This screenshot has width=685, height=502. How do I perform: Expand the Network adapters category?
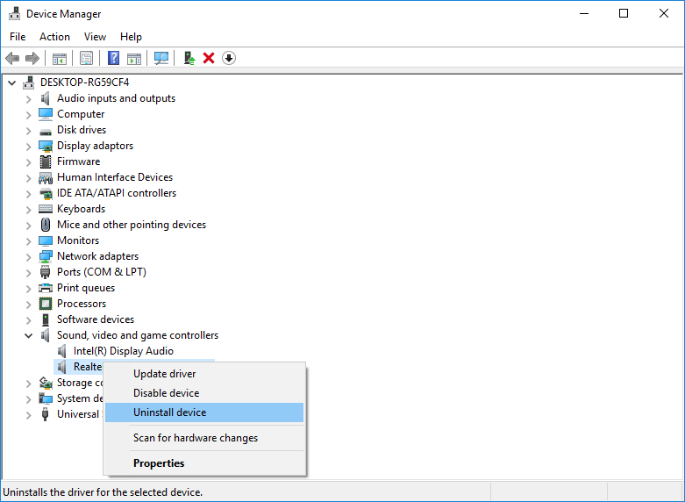point(28,257)
